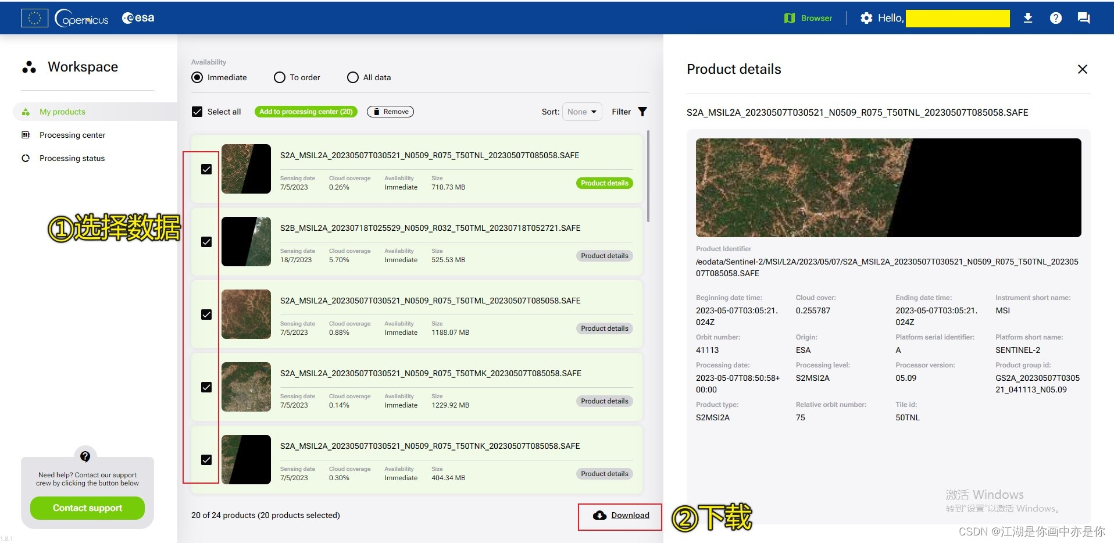Click the T50TMK product name text
Image resolution: width=1114 pixels, height=543 pixels.
(430, 373)
